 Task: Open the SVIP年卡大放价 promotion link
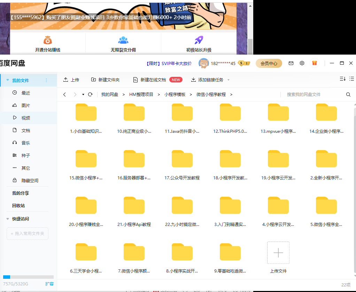tap(169, 63)
